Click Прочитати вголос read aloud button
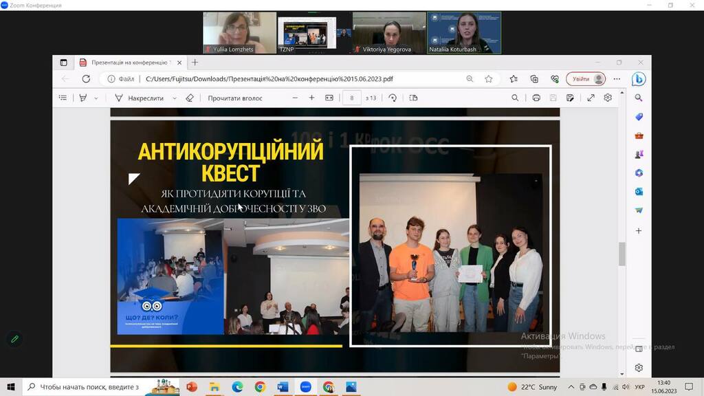The width and height of the screenshot is (704, 396). [234, 98]
